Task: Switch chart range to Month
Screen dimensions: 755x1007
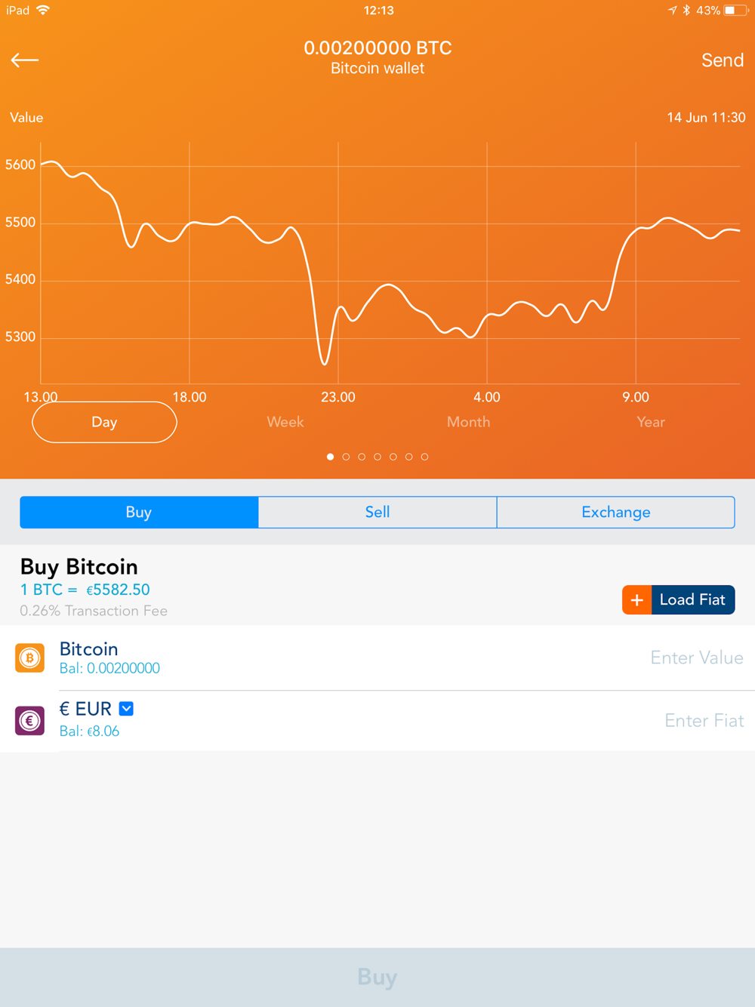Action: (468, 422)
